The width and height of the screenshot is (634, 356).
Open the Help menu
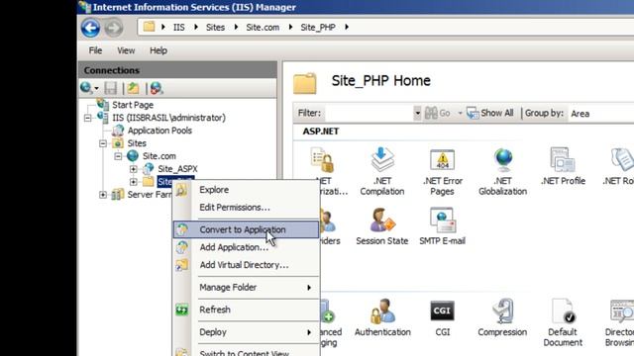[x=158, y=50]
